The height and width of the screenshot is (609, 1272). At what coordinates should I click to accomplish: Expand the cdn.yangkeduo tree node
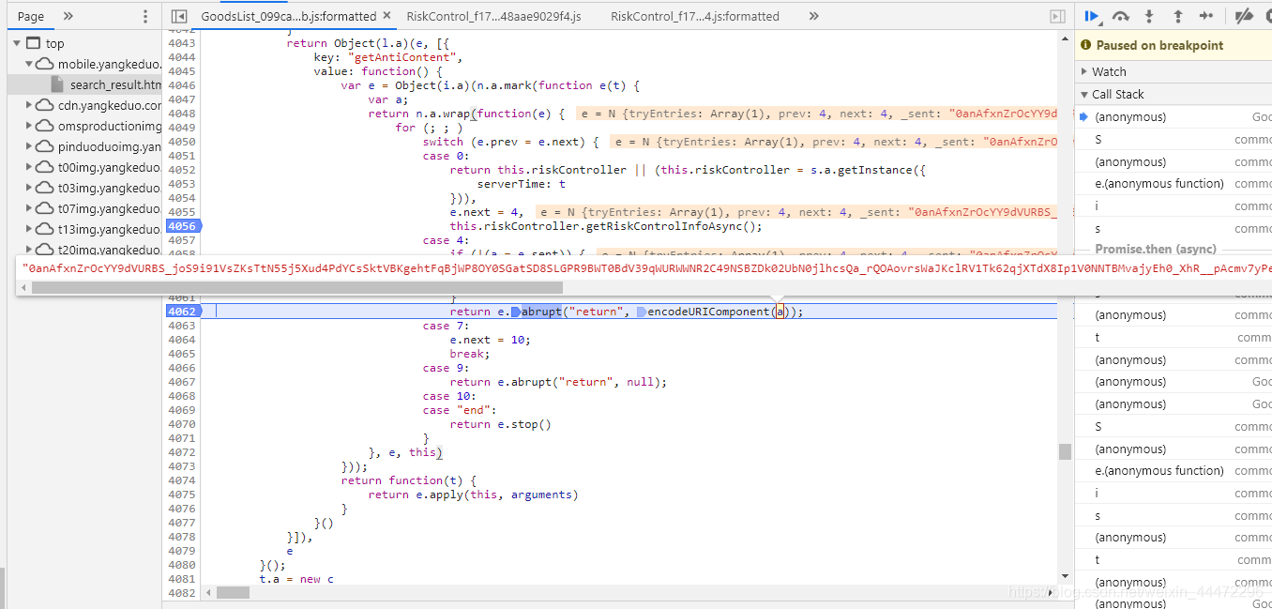coord(28,105)
